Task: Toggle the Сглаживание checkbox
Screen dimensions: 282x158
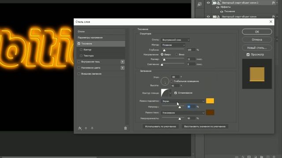Action: pyautogui.click(x=175, y=93)
